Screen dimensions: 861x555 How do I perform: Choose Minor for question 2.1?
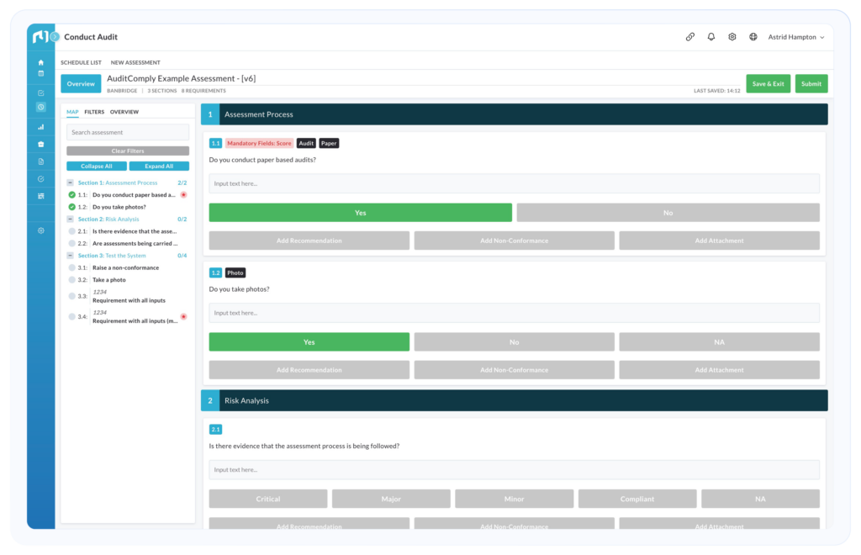click(514, 499)
